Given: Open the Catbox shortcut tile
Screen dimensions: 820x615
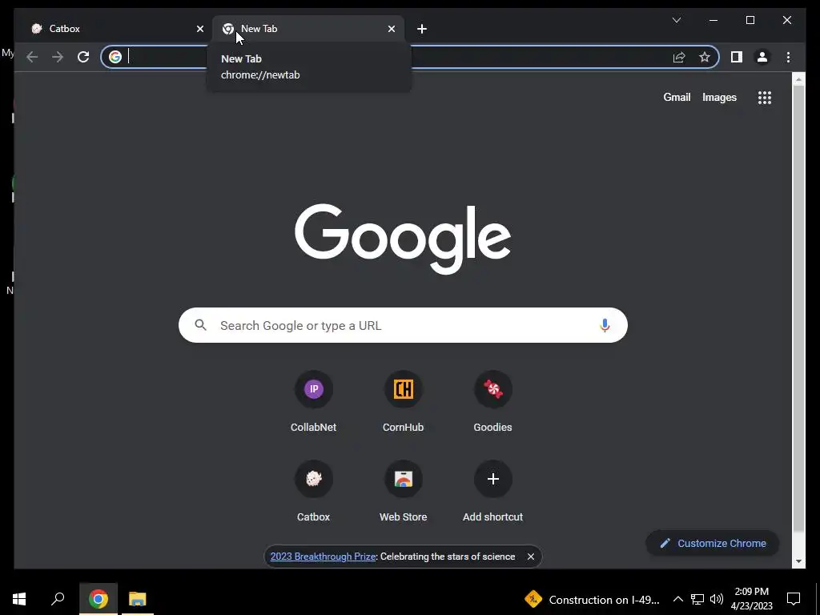Looking at the screenshot, I should [x=313, y=492].
